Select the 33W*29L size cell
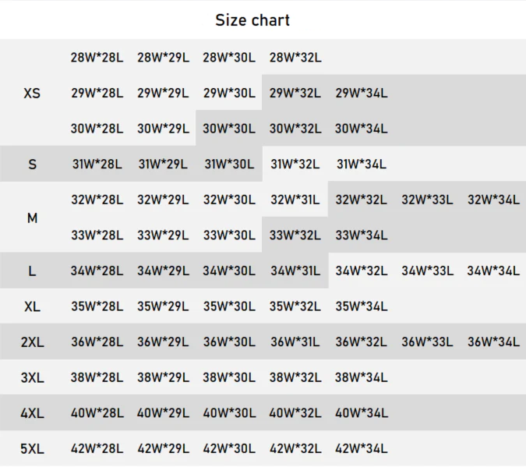 (x=163, y=235)
